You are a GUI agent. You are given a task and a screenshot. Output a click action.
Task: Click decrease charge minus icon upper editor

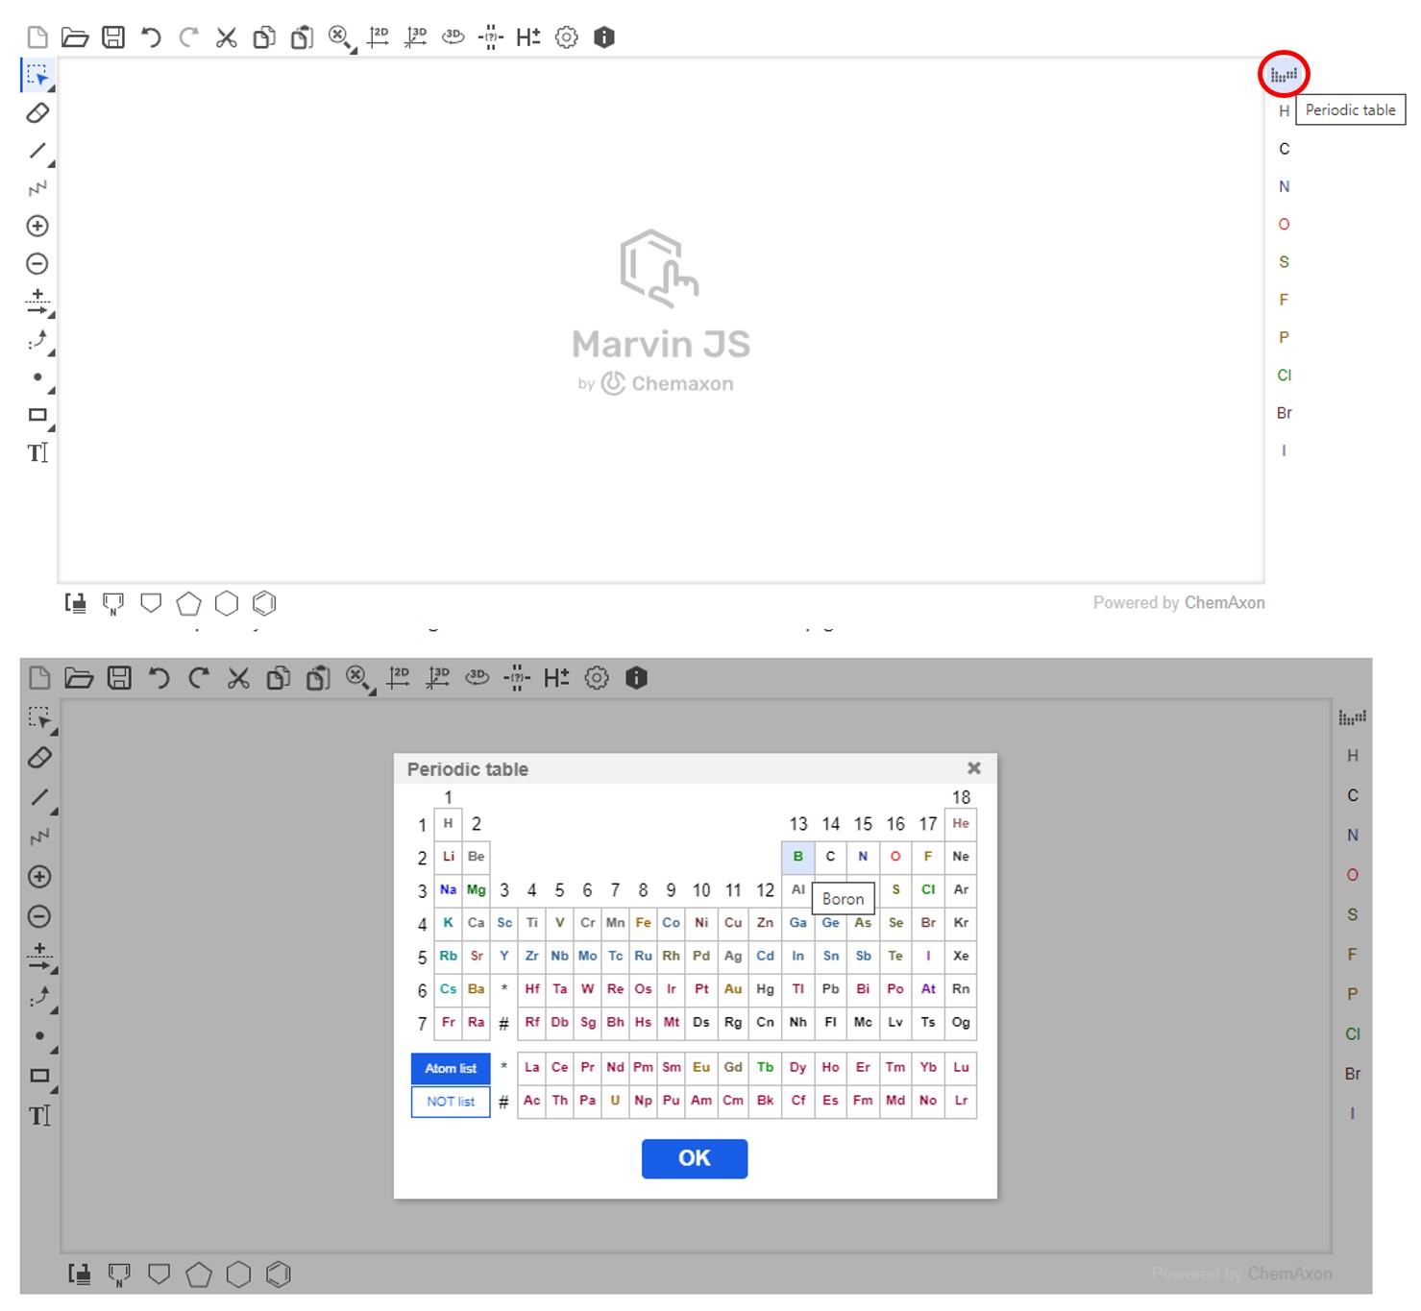pyautogui.click(x=37, y=263)
